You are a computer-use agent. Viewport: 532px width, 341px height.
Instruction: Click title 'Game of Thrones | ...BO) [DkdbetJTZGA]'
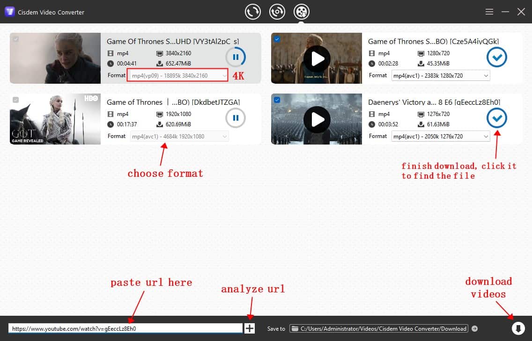tap(173, 102)
